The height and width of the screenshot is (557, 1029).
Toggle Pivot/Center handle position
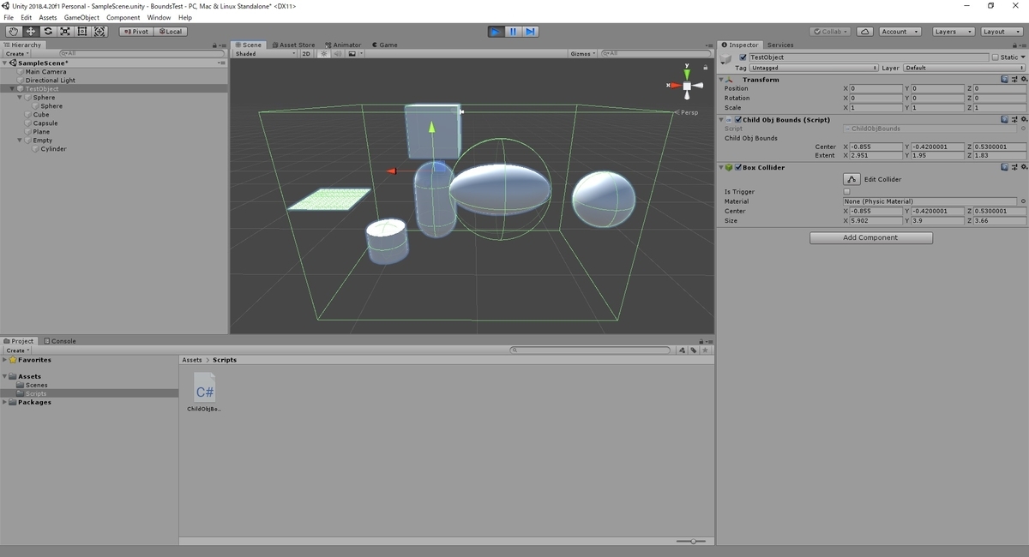[136, 32]
